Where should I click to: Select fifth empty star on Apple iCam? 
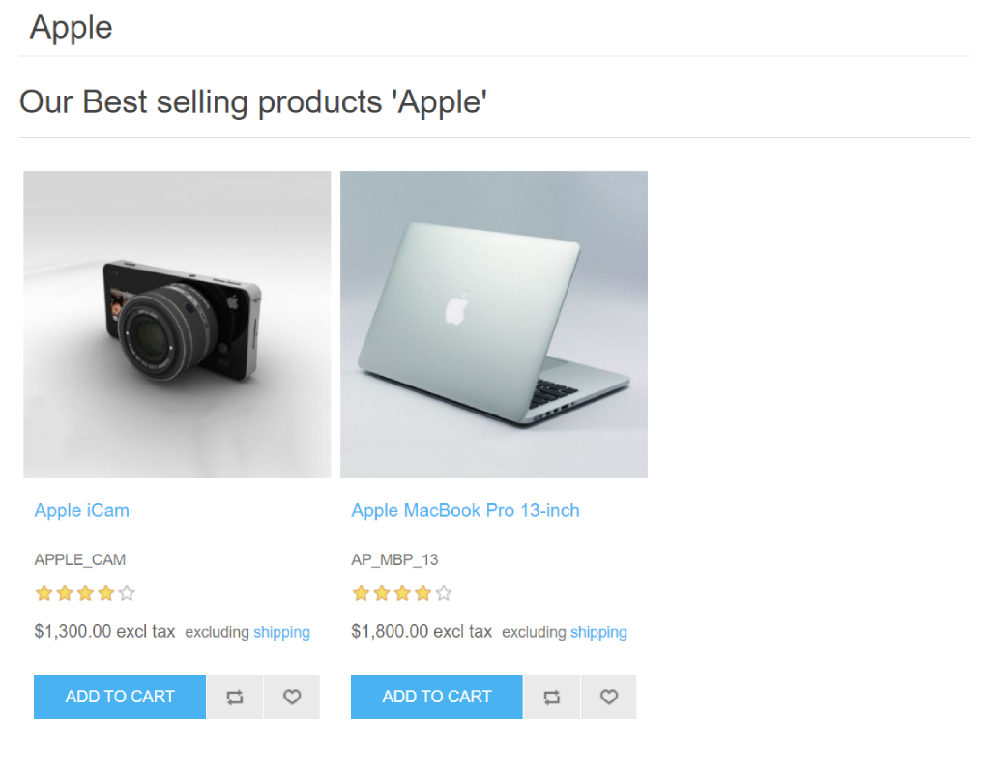click(127, 593)
